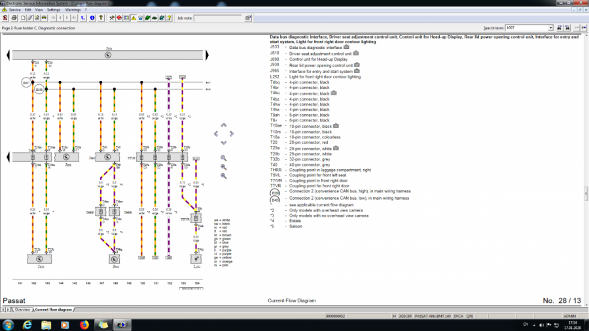Image resolution: width=589 pixels, height=331 pixels.
Task: Click the print icon in toolbar
Action: pyautogui.click(x=14, y=18)
